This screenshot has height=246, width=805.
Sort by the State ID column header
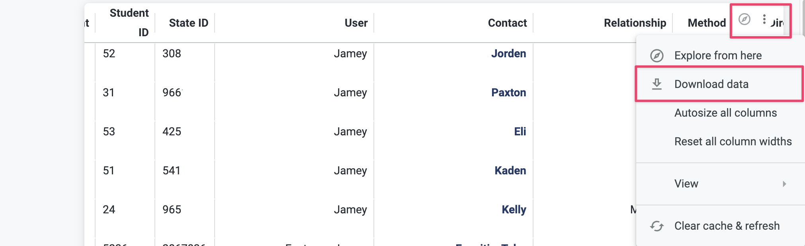point(188,23)
